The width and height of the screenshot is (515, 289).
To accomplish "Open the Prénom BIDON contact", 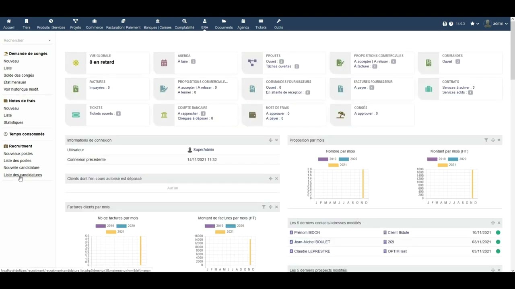I will (x=307, y=233).
